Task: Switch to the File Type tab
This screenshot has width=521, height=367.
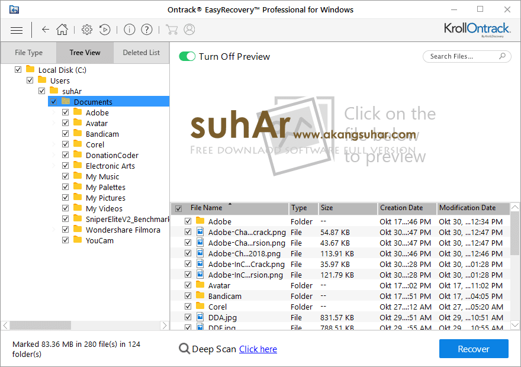Action: (28, 53)
